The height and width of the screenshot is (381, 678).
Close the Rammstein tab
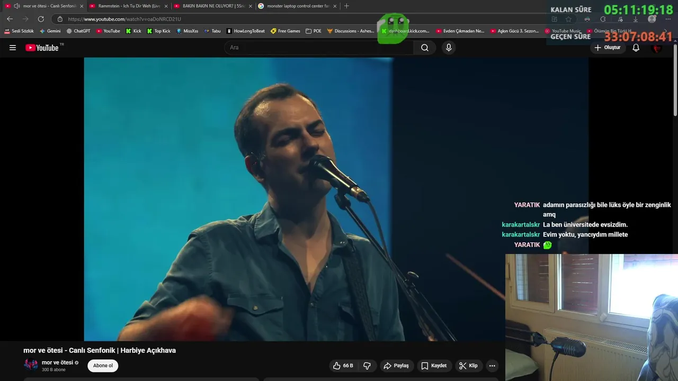tap(166, 6)
